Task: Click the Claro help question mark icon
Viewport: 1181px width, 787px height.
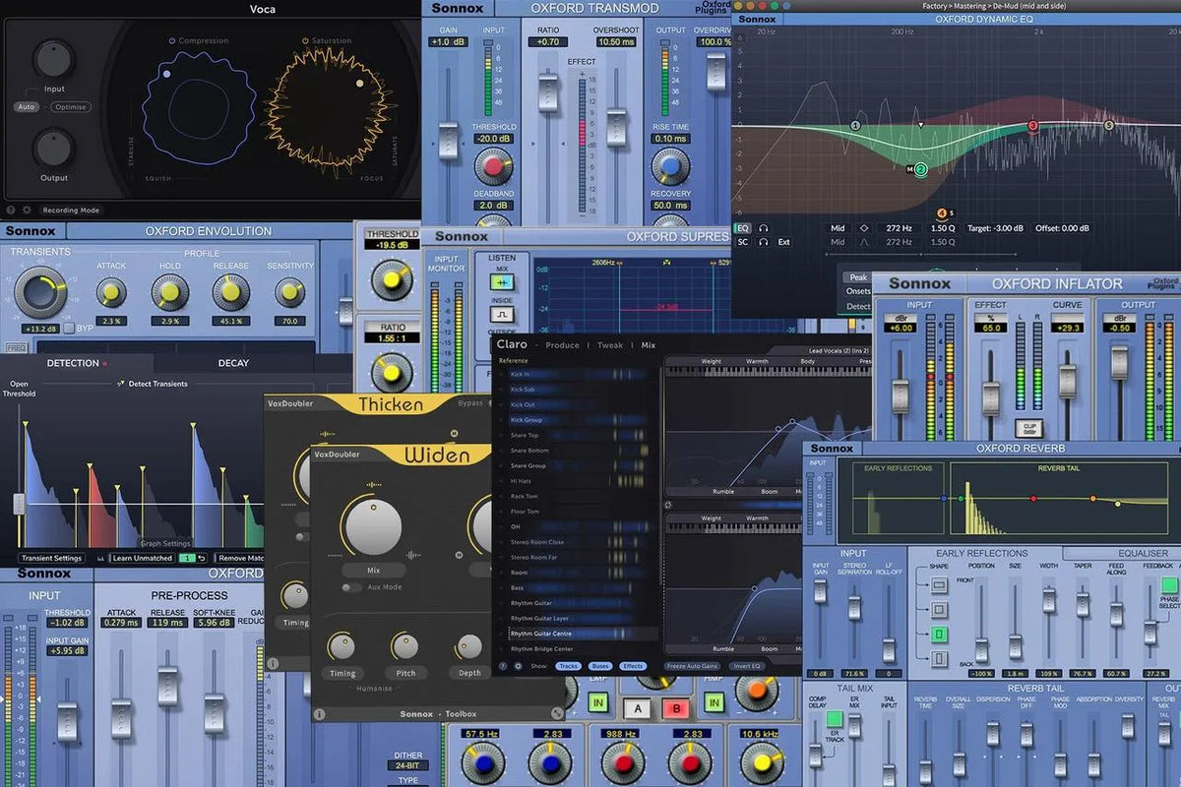Action: pos(503,666)
